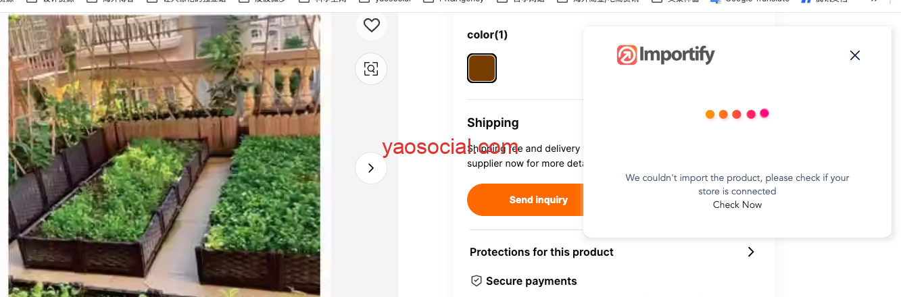
Task: Show next product photo with arrow button
Action: point(371,168)
